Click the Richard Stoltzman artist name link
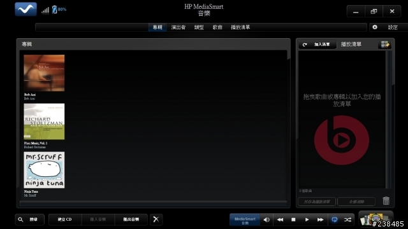408x229 pixels. point(35,147)
